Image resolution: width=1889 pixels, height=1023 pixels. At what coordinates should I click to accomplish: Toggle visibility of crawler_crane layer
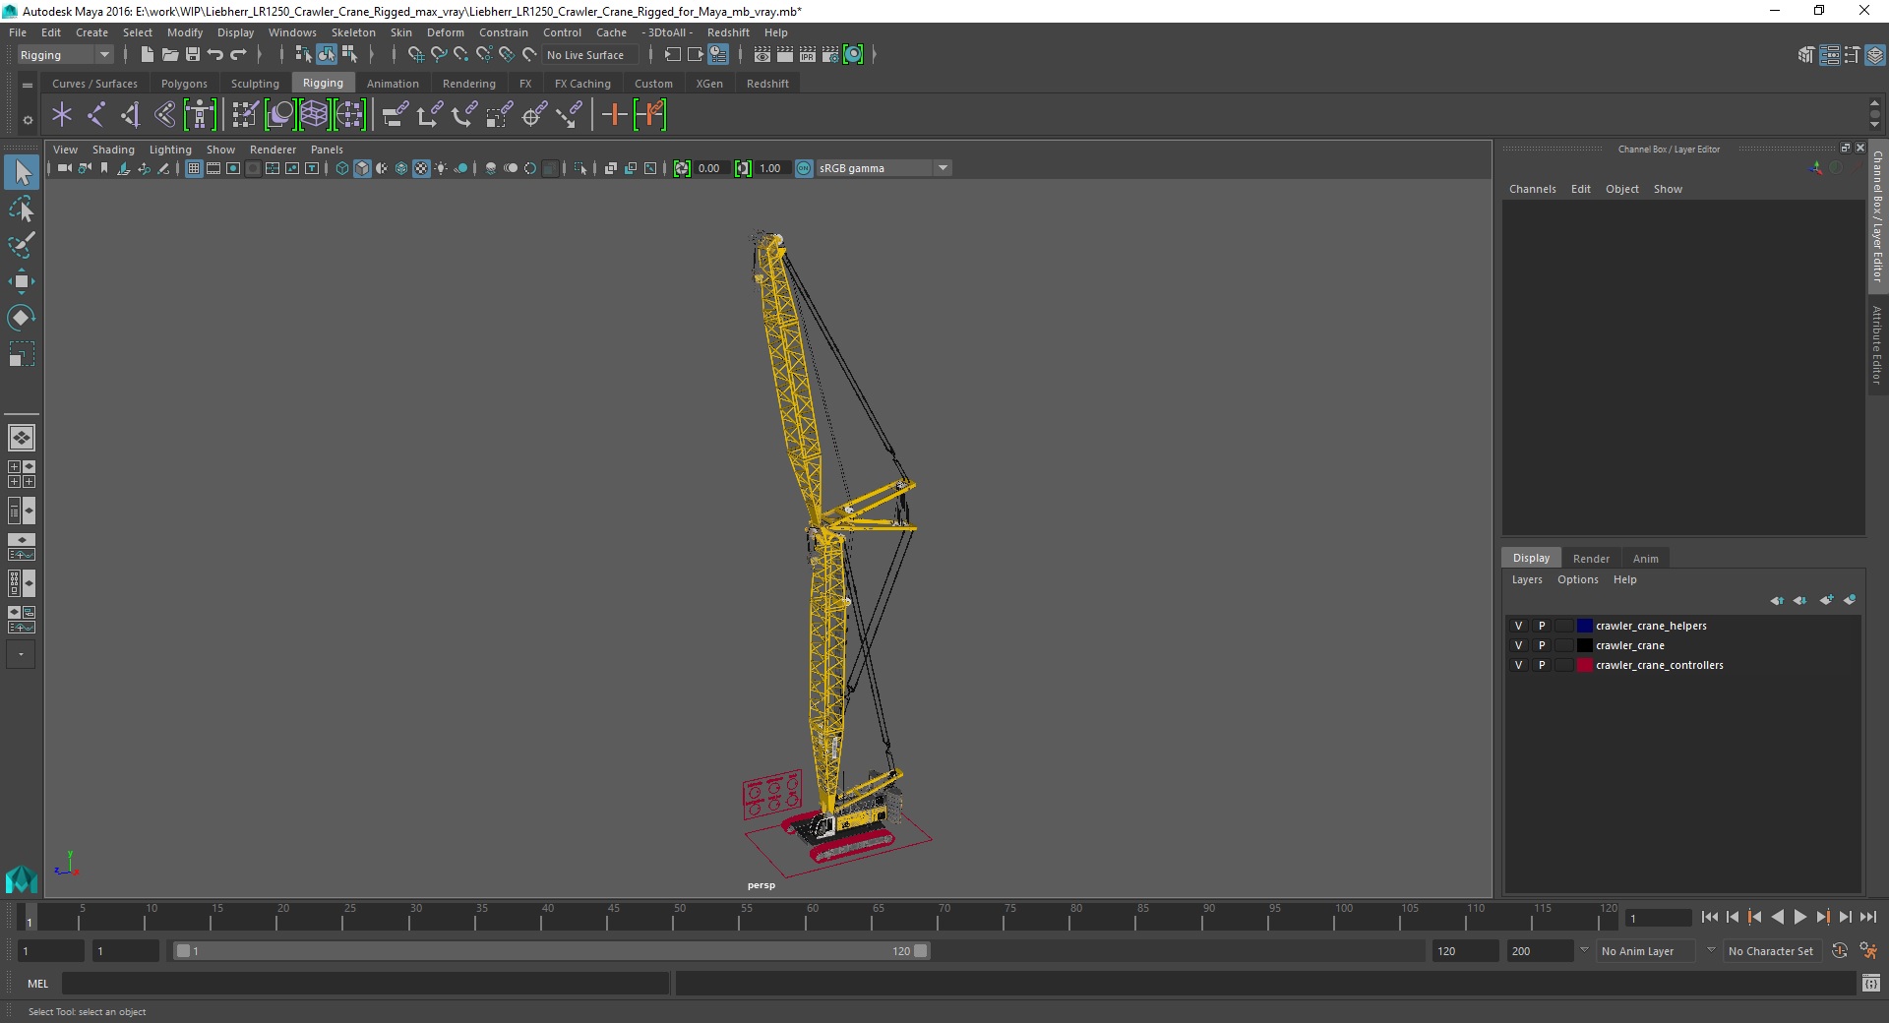click(x=1518, y=645)
